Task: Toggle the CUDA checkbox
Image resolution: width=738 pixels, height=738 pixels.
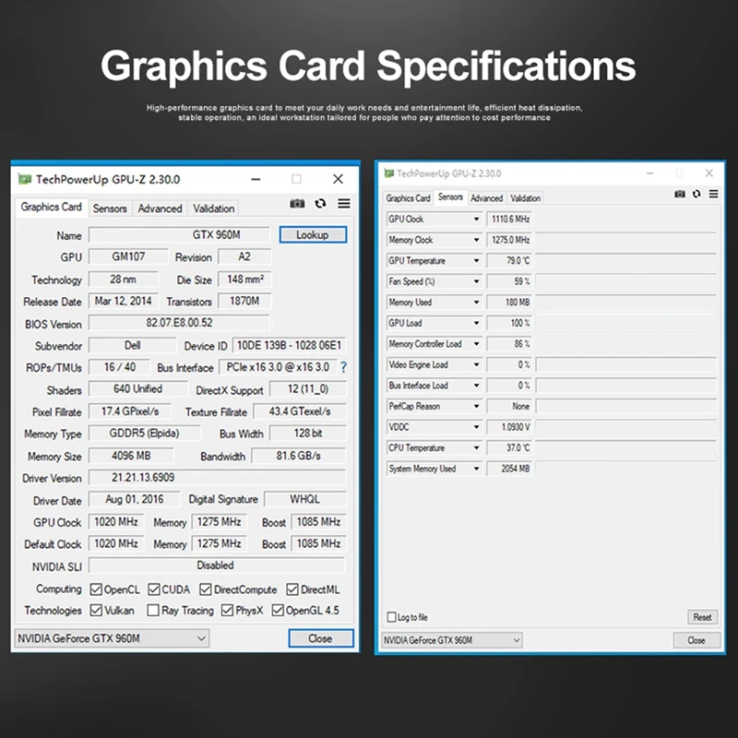Action: (x=154, y=589)
